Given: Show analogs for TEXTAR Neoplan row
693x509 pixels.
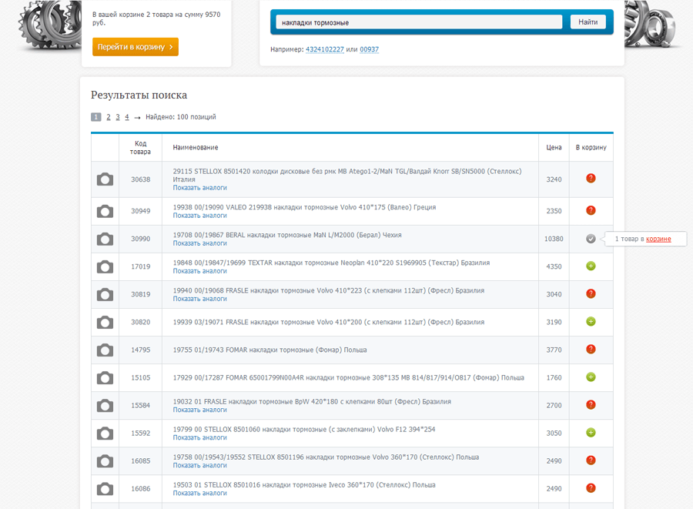Looking at the screenshot, I should pos(199,271).
